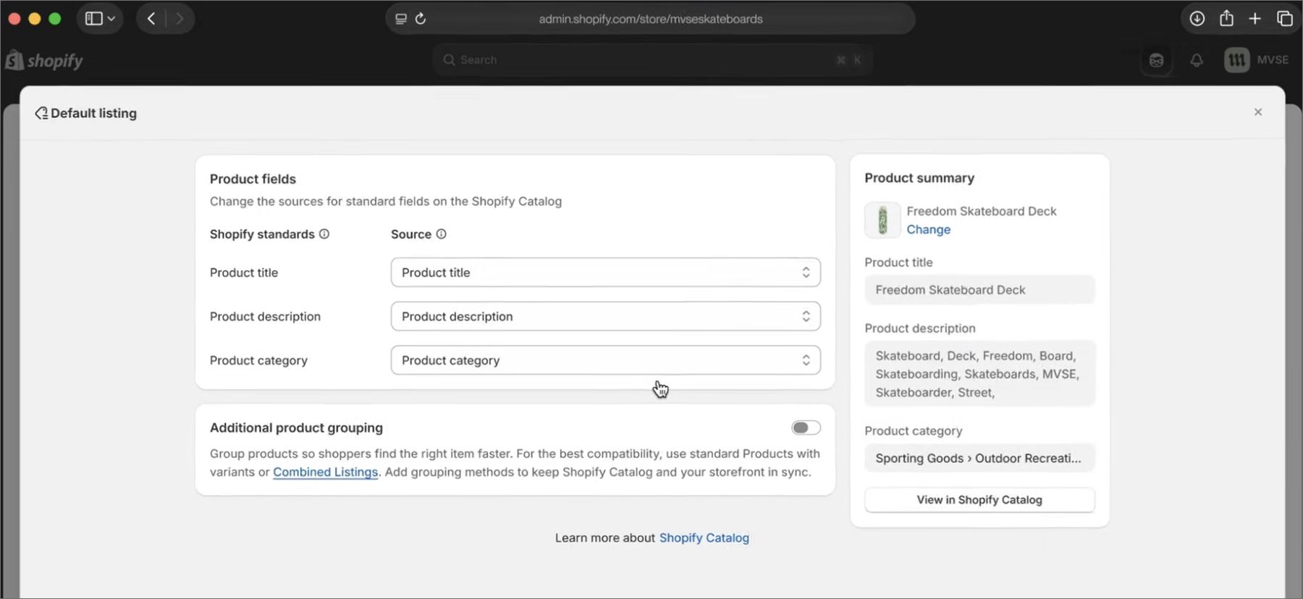Open the notifications bell
The image size is (1303, 599).
point(1197,61)
